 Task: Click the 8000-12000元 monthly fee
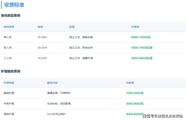(141, 37)
